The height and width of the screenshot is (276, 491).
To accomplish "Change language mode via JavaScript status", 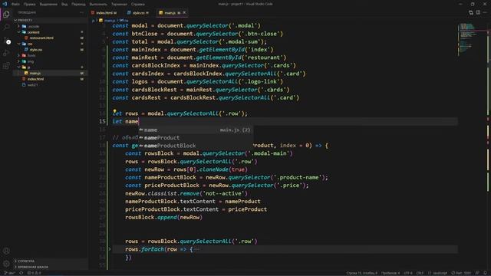I will pos(438,273).
